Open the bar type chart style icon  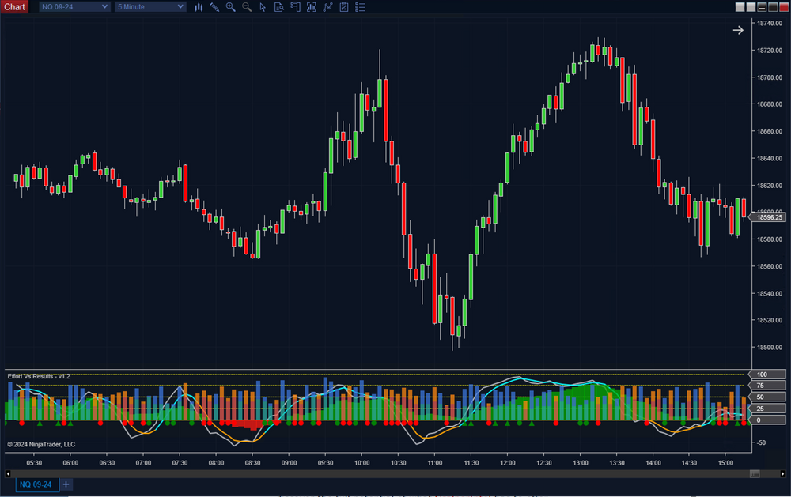click(199, 7)
